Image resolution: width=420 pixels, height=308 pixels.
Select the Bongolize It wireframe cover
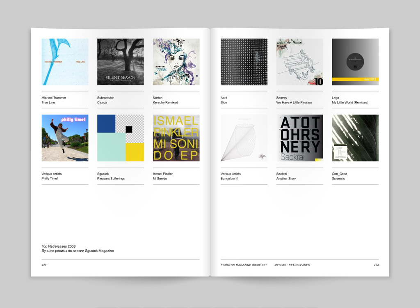[244, 138]
